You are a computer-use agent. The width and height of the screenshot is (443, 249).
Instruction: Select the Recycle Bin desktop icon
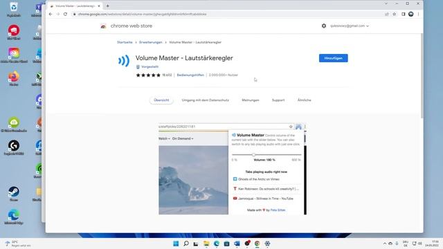14,9
